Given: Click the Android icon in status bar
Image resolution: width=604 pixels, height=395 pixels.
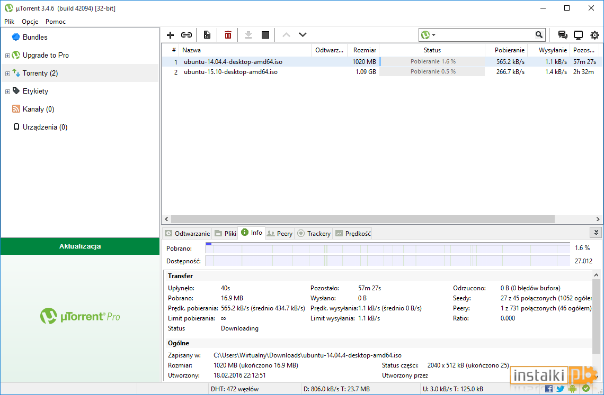Looking at the screenshot, I should click(572, 389).
